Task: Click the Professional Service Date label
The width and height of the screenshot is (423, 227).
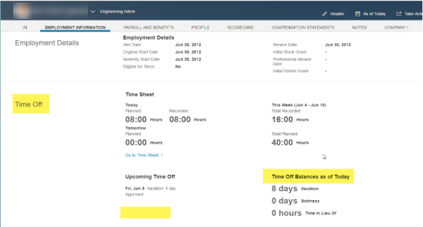Action: pyautogui.click(x=292, y=61)
